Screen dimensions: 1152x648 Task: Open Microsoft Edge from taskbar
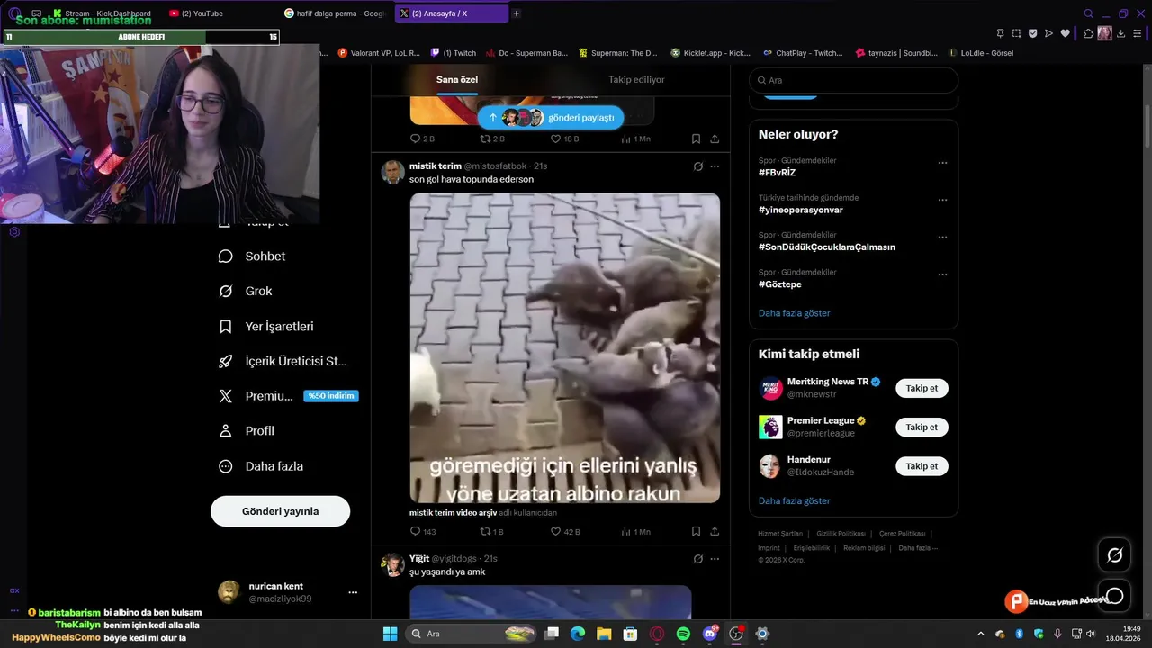[x=578, y=634]
